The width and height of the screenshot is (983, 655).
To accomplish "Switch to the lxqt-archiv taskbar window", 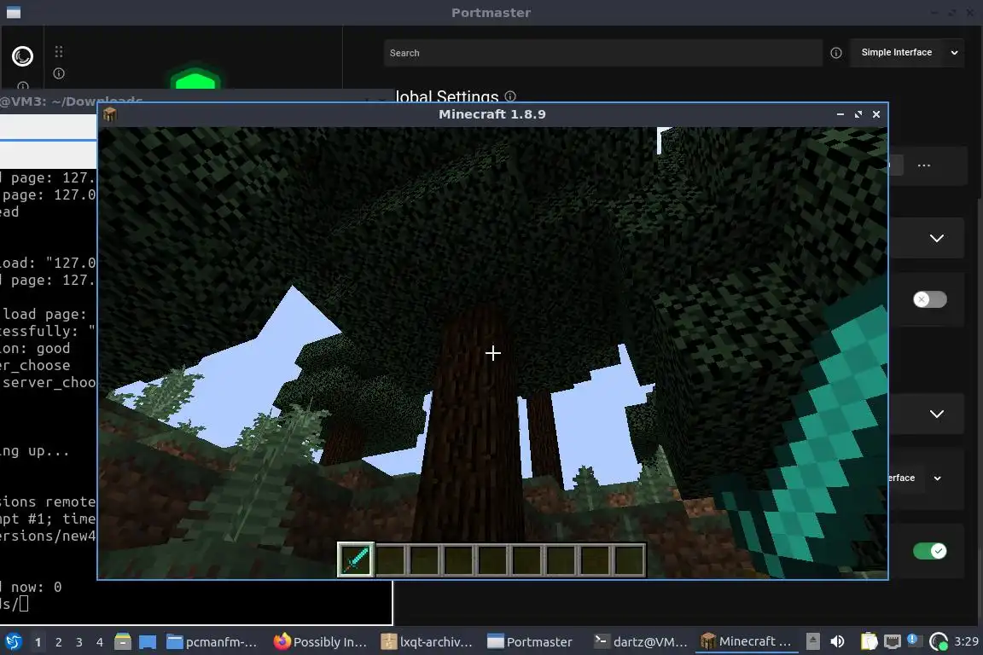I will click(427, 642).
